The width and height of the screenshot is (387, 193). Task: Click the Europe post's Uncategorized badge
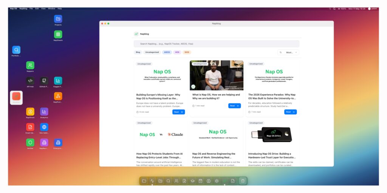point(144,64)
